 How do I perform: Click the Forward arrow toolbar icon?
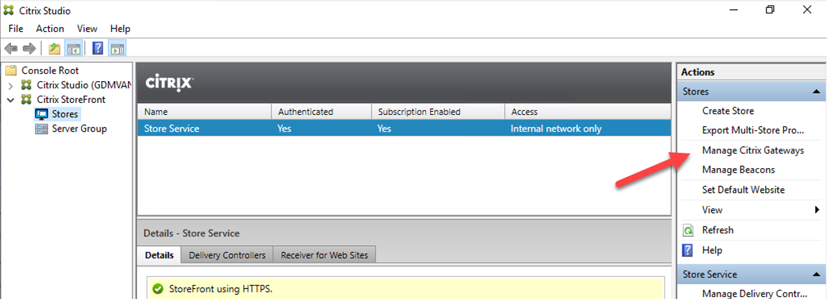click(29, 49)
